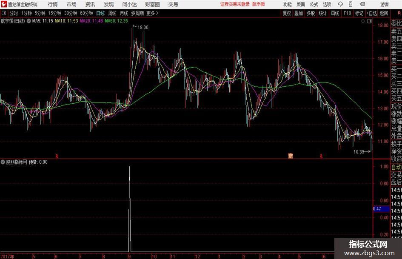
Task: Click the 复权 toolbar button
Action: 287,13
